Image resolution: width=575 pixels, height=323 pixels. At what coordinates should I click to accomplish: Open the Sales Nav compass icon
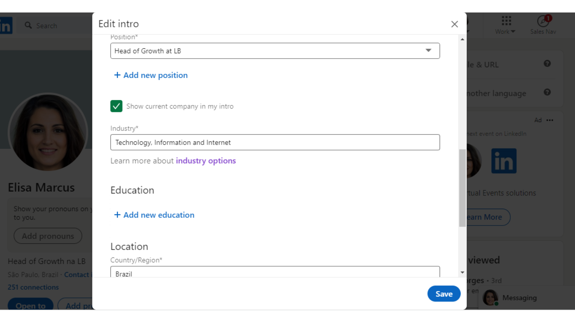[x=543, y=22]
